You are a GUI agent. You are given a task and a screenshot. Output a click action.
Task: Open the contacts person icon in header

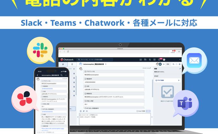pyautogui.click(x=150, y=60)
